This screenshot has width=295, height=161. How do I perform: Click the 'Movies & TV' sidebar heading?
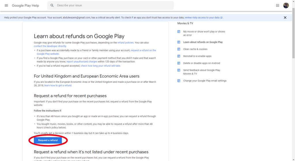point(185,23)
